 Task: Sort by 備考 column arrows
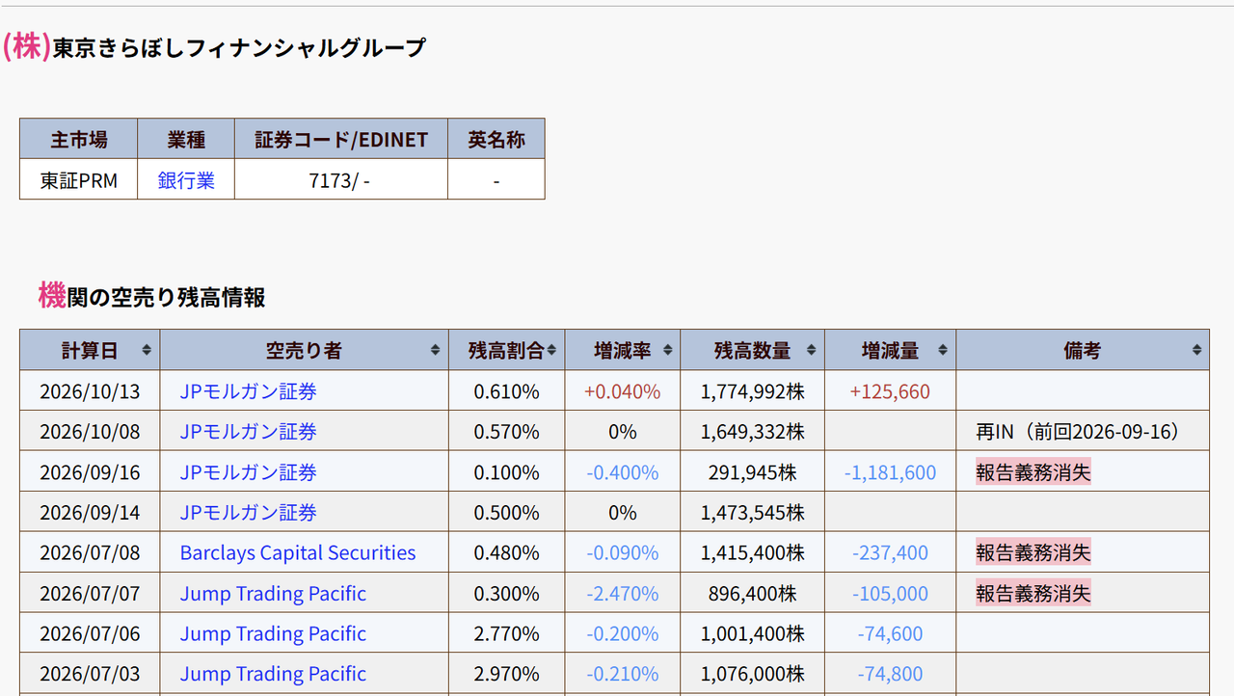click(1196, 350)
